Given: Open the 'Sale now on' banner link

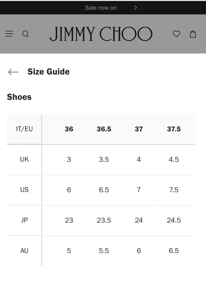Looking at the screenshot, I should [x=101, y=8].
